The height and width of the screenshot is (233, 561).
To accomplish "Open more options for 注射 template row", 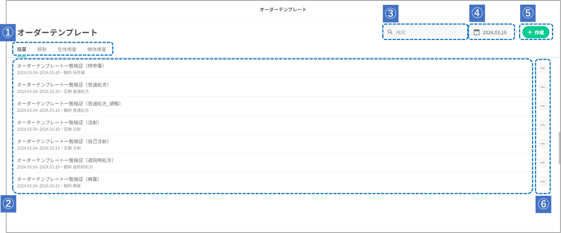I will coord(542,125).
